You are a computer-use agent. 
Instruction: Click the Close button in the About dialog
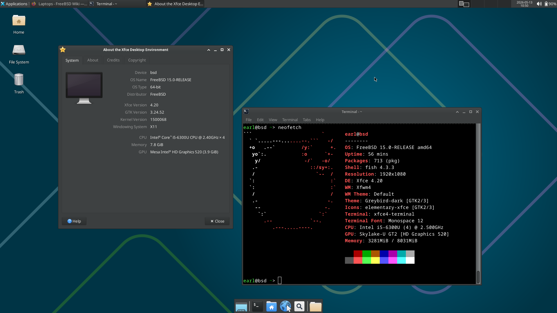point(217,221)
